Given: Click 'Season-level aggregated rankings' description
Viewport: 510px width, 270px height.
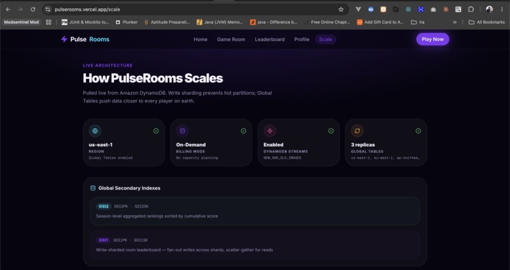Looking at the screenshot, I should click(157, 216).
